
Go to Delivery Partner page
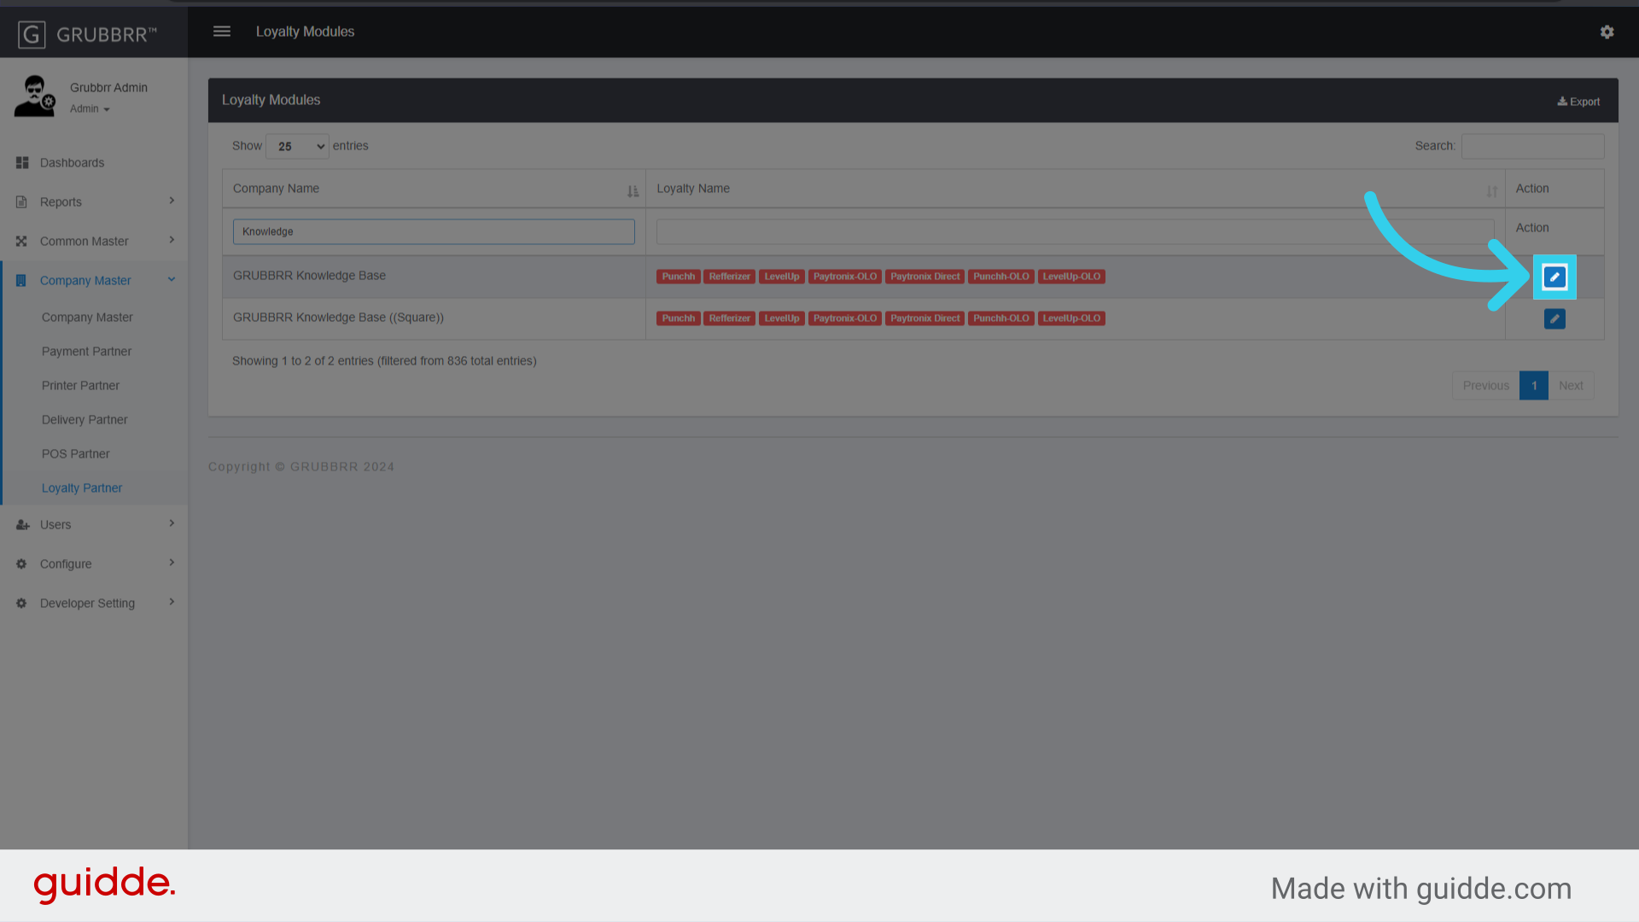click(85, 420)
